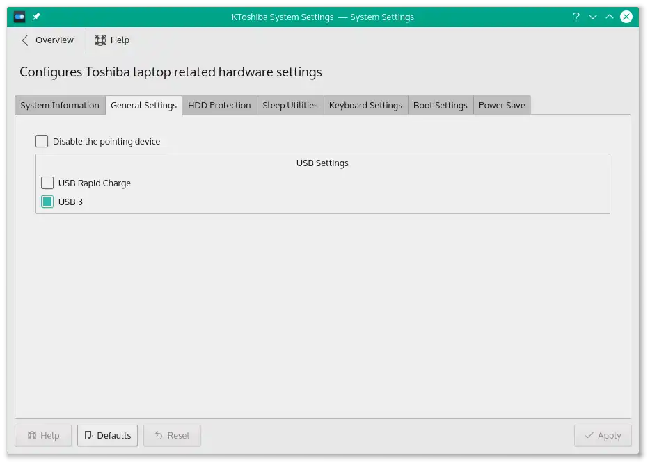Image resolution: width=650 pixels, height=465 pixels.
Task: Maximize window with up chevron icon
Action: [610, 17]
